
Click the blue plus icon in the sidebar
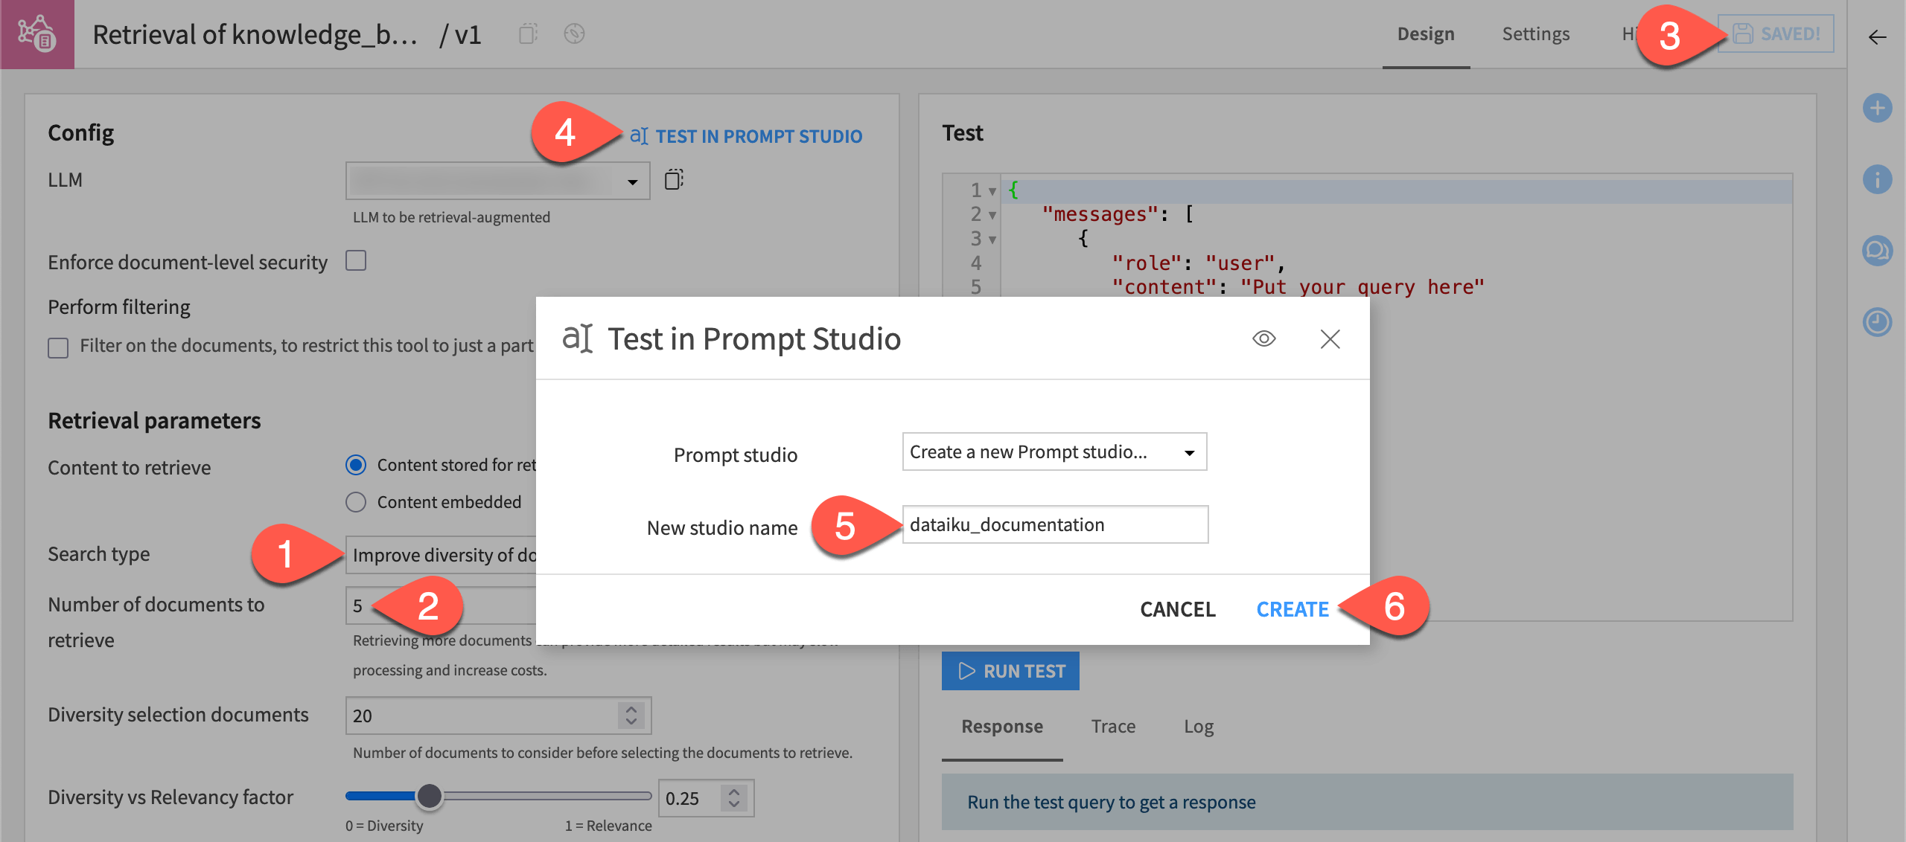tap(1877, 108)
